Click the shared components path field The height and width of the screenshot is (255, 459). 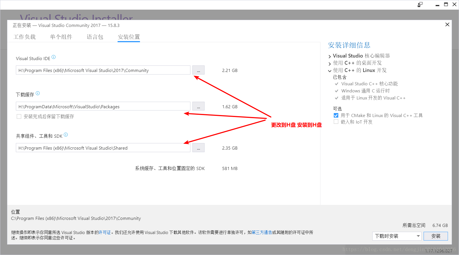[x=103, y=148]
